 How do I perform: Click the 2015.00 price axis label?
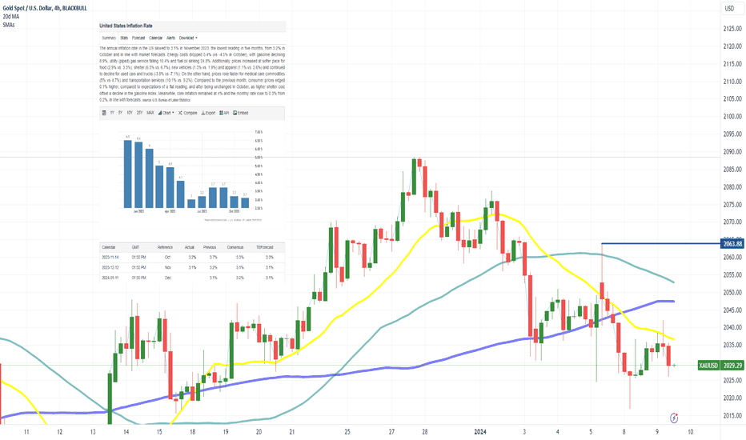pyautogui.click(x=732, y=416)
